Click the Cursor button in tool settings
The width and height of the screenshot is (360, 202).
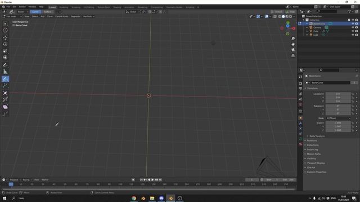pos(35,12)
